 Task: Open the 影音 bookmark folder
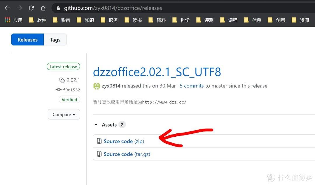[62, 20]
